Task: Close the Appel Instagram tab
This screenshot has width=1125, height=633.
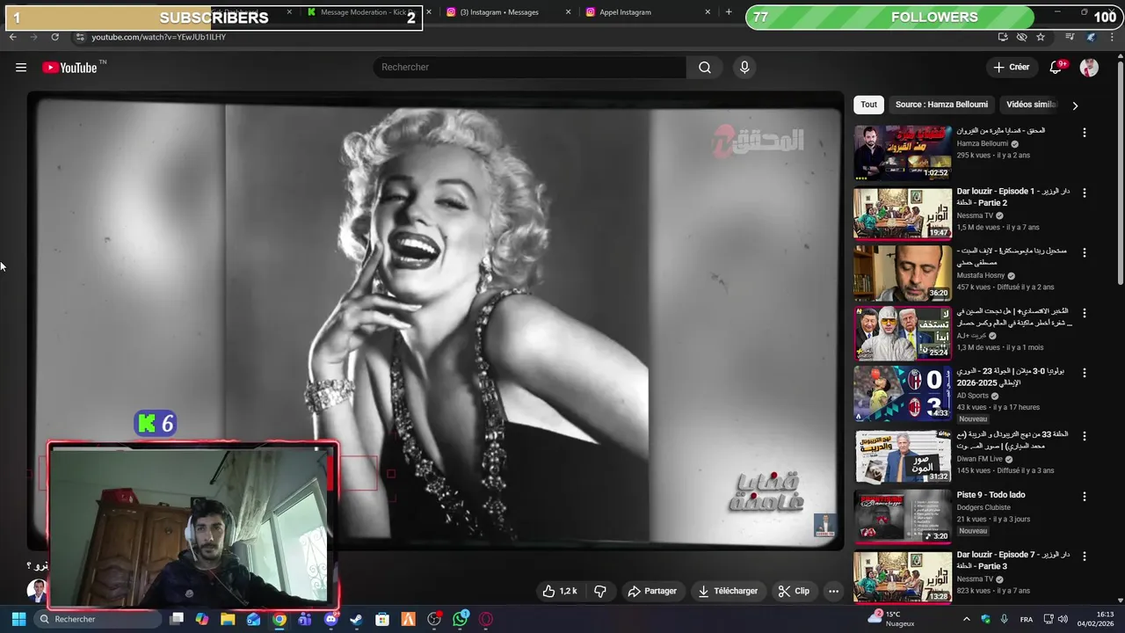Action: coord(708,12)
